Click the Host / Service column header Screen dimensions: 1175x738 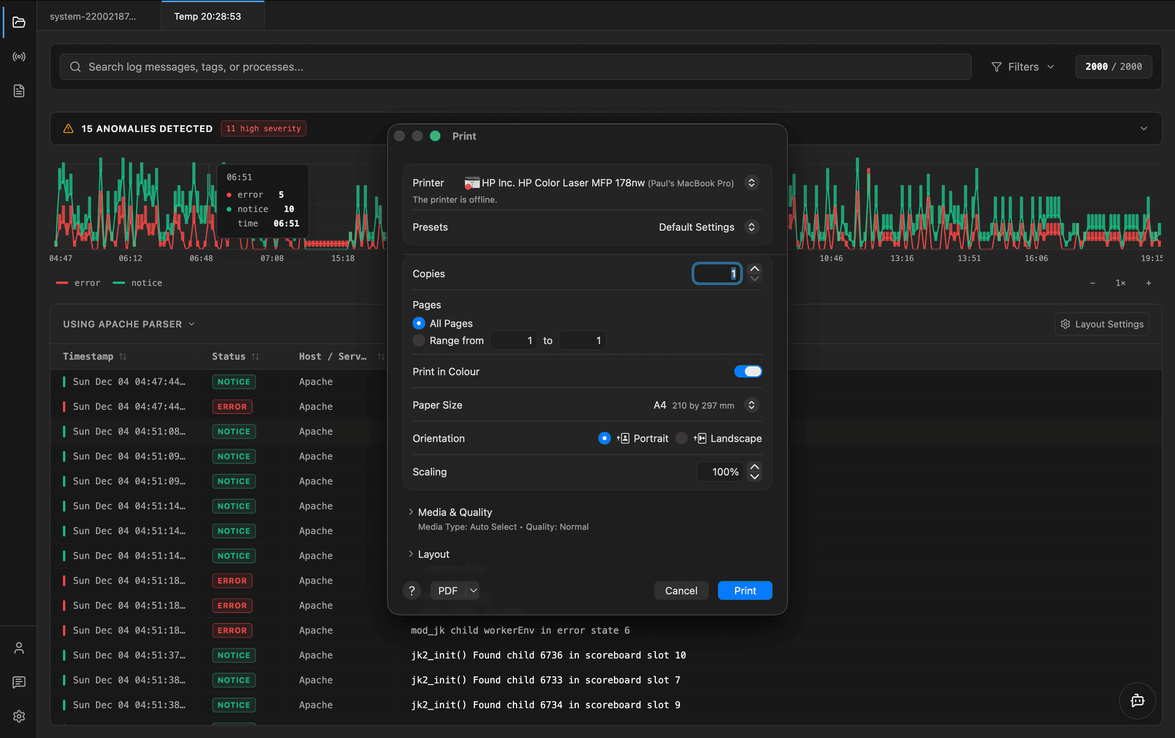click(333, 356)
